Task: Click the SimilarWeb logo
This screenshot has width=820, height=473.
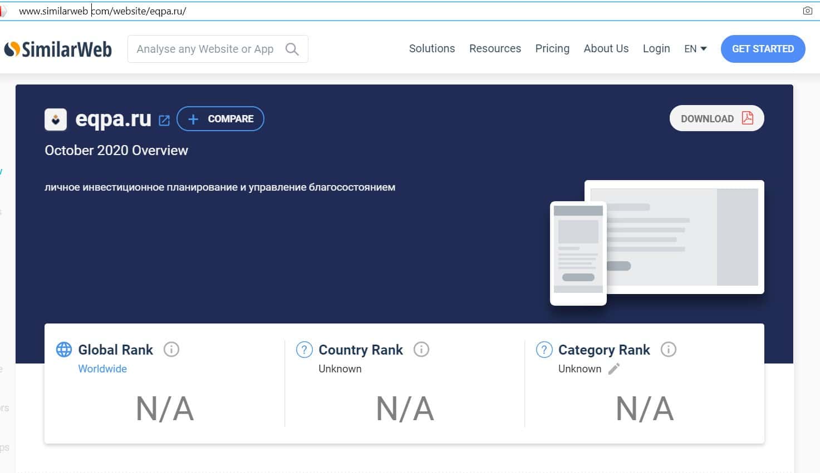Action: pyautogui.click(x=58, y=49)
